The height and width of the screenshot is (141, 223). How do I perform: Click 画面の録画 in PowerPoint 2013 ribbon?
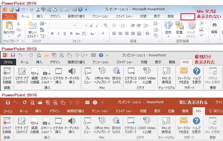point(35,76)
